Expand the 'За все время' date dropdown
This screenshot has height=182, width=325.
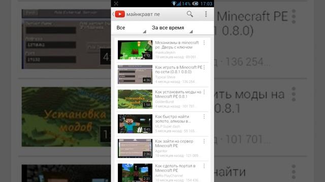point(172,28)
